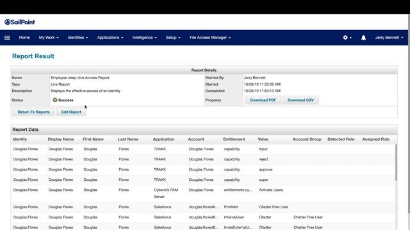
Task: Click the report data table scrollbar
Action: click(x=396, y=162)
